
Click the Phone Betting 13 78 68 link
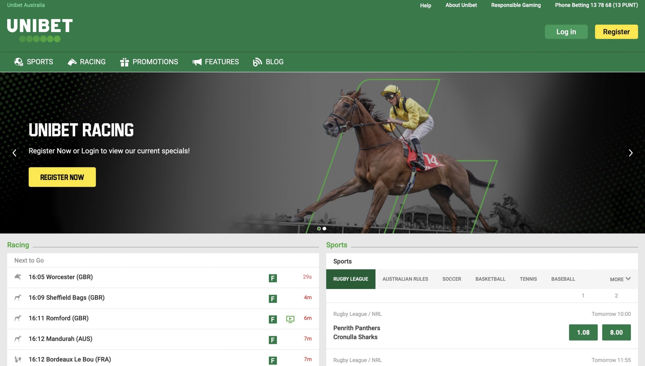click(596, 5)
